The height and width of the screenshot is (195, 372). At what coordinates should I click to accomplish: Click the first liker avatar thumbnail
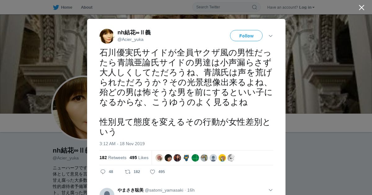click(159, 158)
